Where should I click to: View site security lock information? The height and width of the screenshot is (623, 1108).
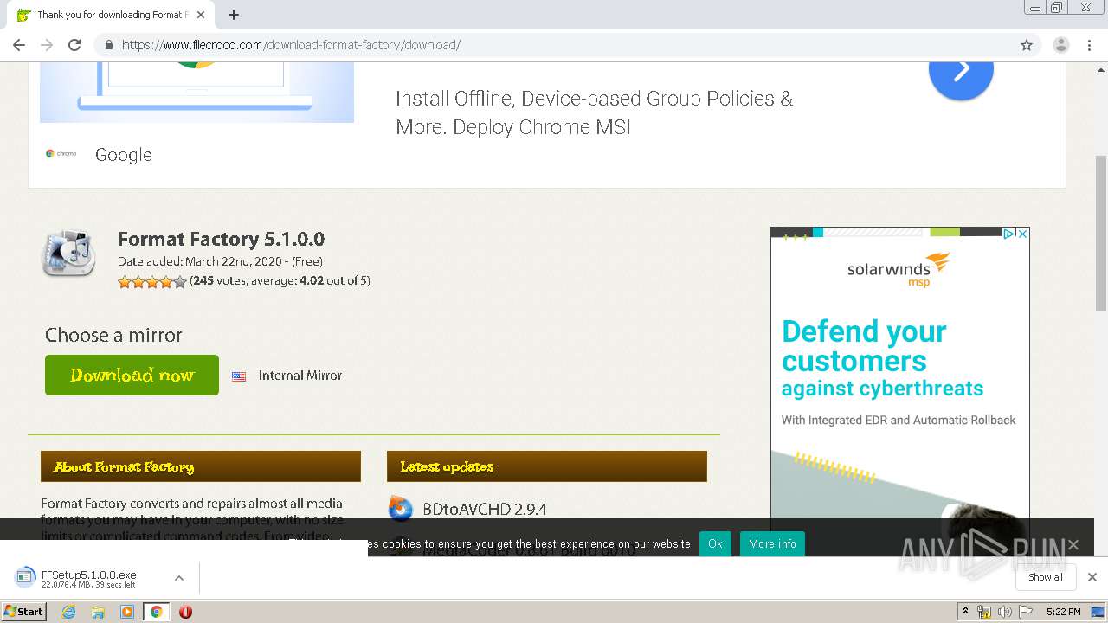pos(109,45)
